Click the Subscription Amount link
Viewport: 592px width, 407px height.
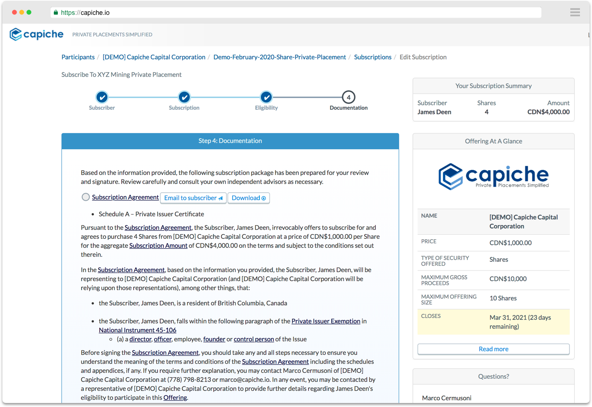click(158, 246)
